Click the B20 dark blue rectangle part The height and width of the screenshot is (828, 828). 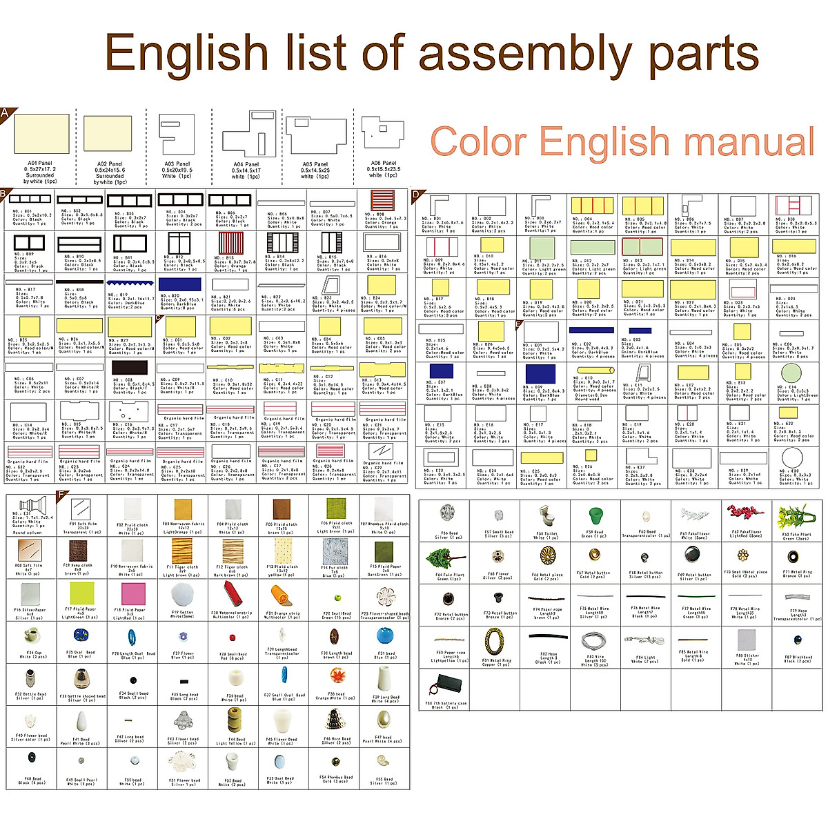tap(179, 284)
